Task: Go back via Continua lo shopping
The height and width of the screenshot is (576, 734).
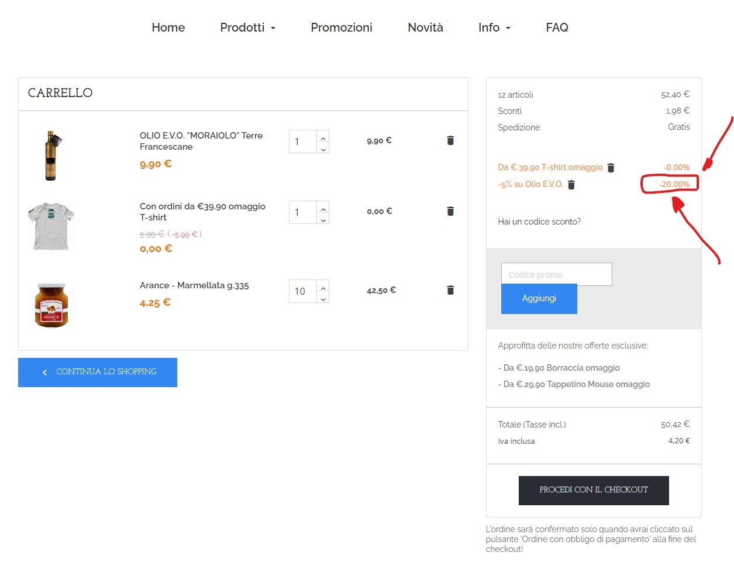Action: (98, 372)
